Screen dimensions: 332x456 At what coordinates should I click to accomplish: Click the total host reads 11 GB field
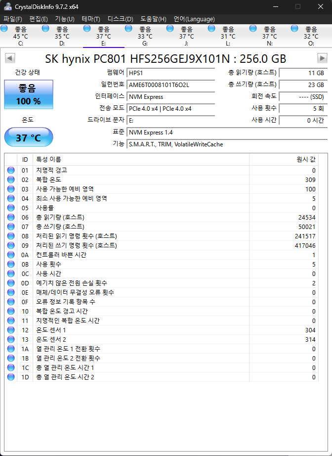tap(303, 73)
